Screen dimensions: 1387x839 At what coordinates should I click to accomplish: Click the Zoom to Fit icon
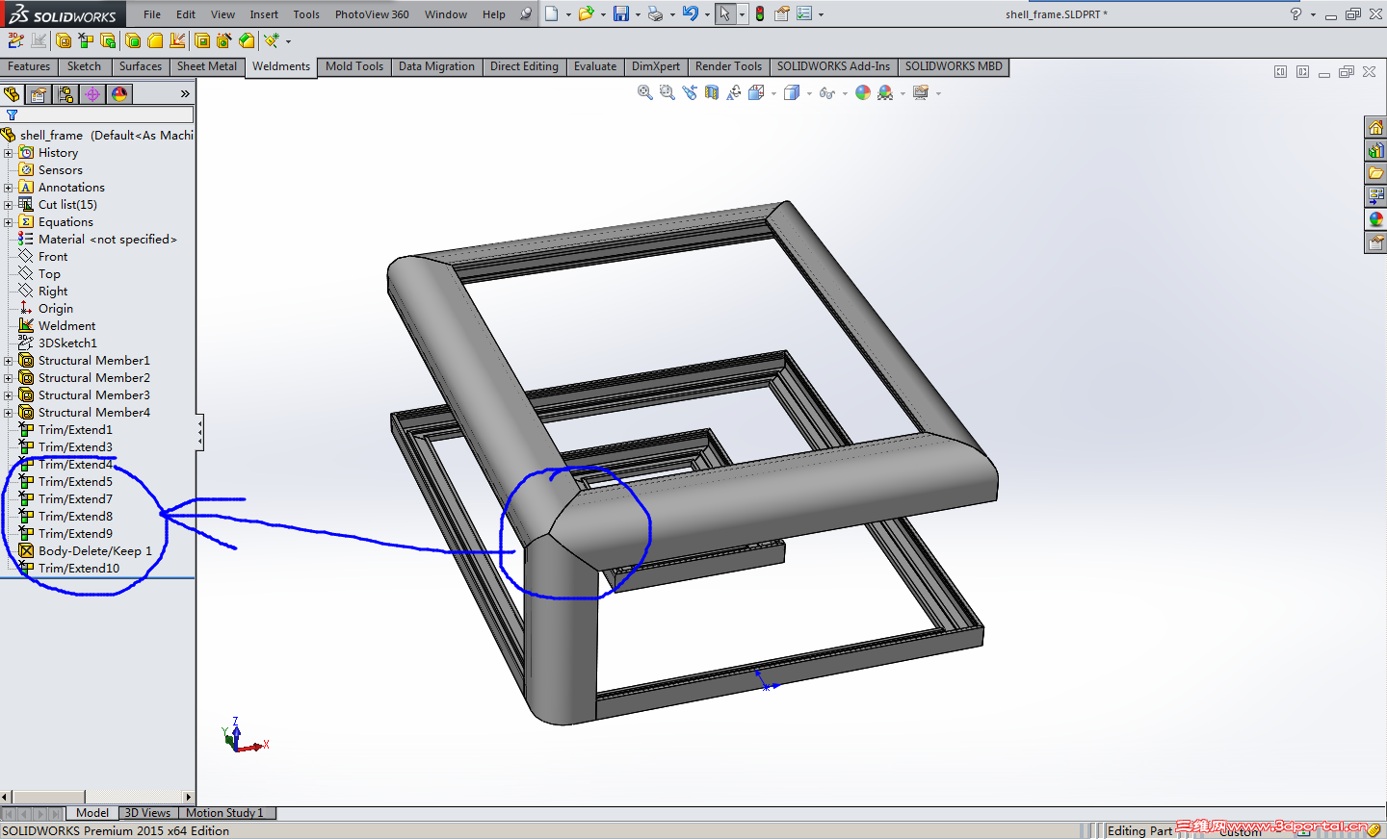point(645,92)
